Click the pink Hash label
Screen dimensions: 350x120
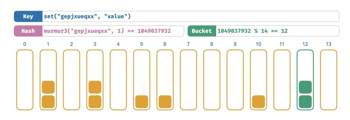28,31
